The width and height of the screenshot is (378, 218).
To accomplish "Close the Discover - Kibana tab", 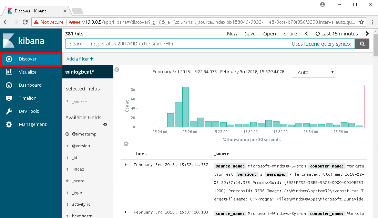I will tap(64, 11).
